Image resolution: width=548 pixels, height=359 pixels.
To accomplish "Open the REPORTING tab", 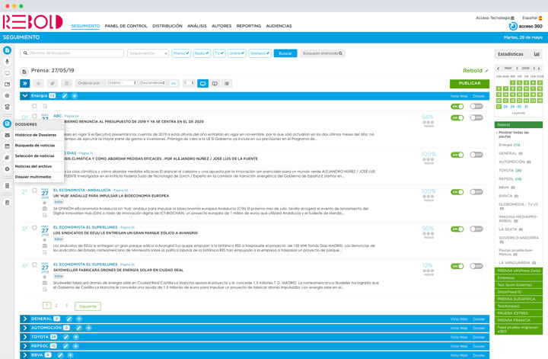I will [x=248, y=26].
